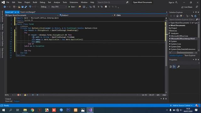This screenshot has height=113, width=201.
Task: Select the Microsoft.Office.Core reference
Action: (x=179, y=36)
